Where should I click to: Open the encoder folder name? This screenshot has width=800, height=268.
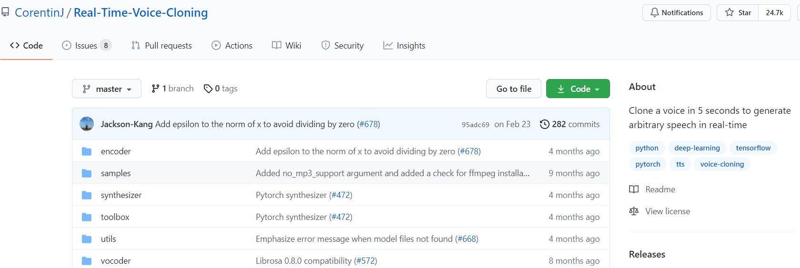click(x=116, y=151)
